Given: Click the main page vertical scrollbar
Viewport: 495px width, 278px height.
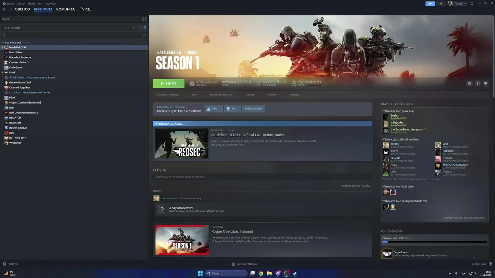Looking at the screenshot, I should (493, 56).
